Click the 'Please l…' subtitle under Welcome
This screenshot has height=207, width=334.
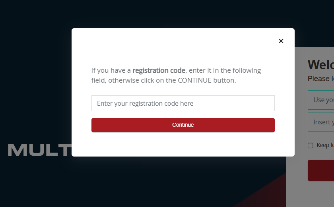coord(321,79)
